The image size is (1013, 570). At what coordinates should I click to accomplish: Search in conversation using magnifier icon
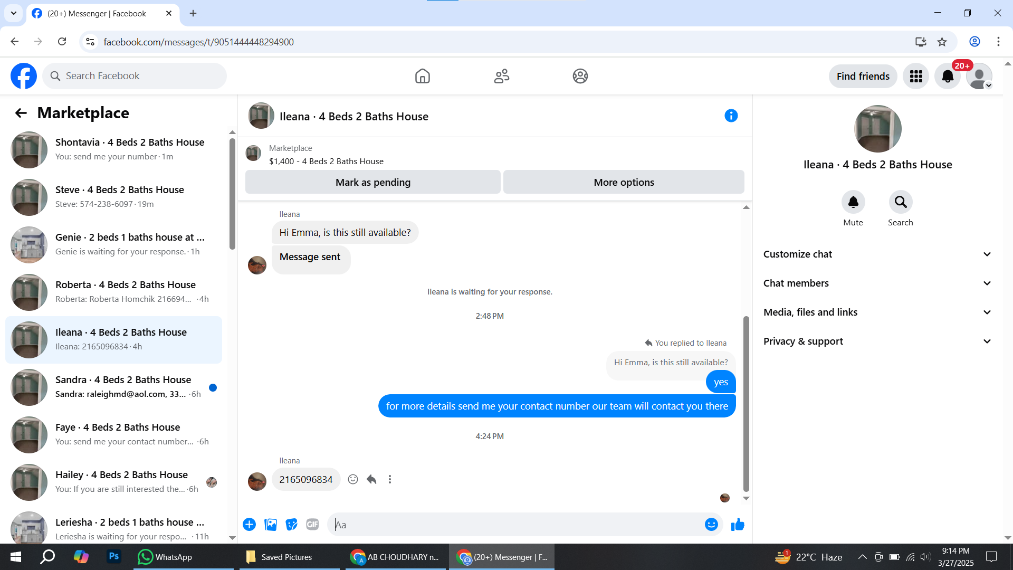[x=900, y=202]
